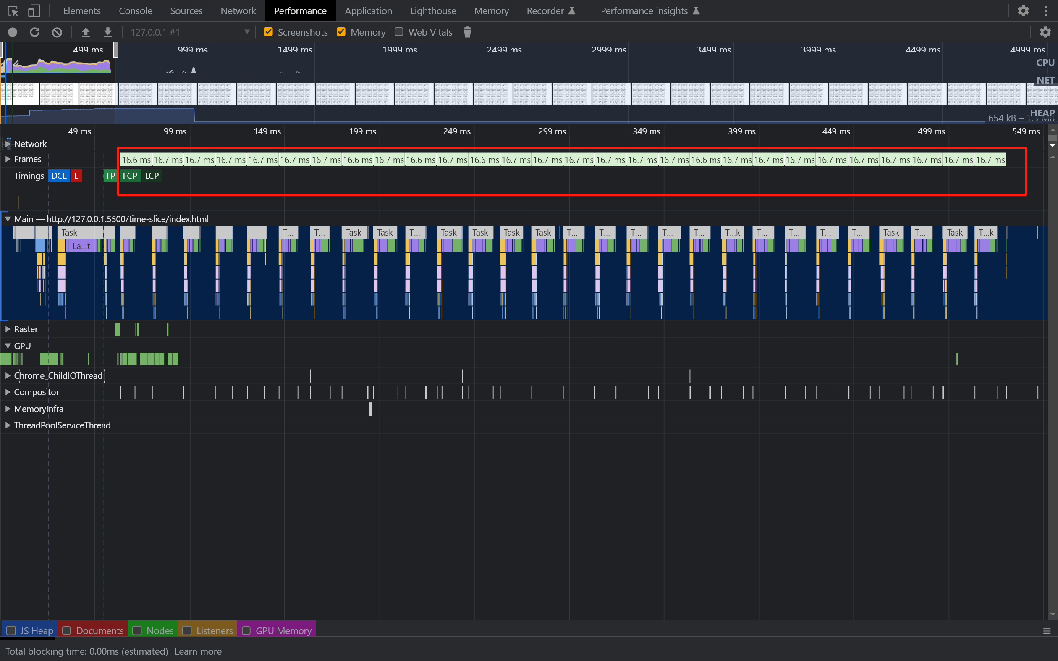Toggle the Documents counter checkbox
The width and height of the screenshot is (1058, 661).
66,630
